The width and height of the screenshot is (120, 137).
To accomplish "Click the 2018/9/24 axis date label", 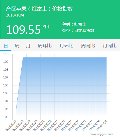I will [60, 126].
